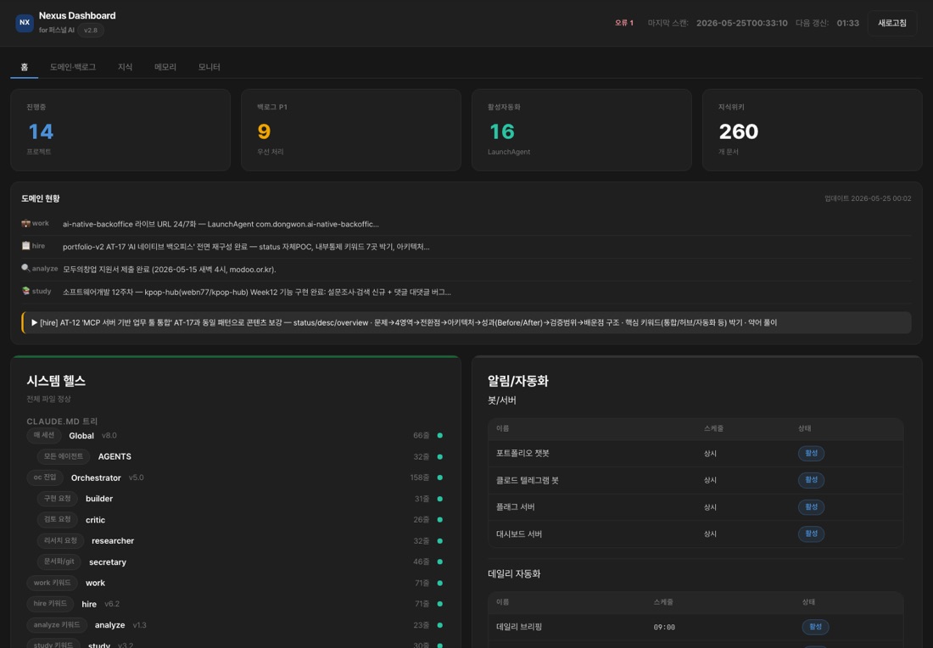The width and height of the screenshot is (933, 648).
Task: Click the NX logo icon
Action: (x=25, y=23)
